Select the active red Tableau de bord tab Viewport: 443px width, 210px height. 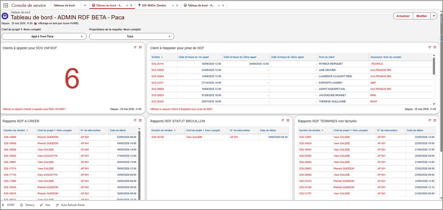coord(109,5)
